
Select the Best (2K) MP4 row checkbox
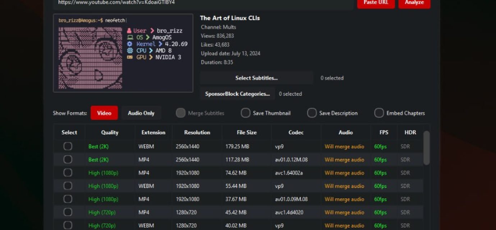(68, 160)
